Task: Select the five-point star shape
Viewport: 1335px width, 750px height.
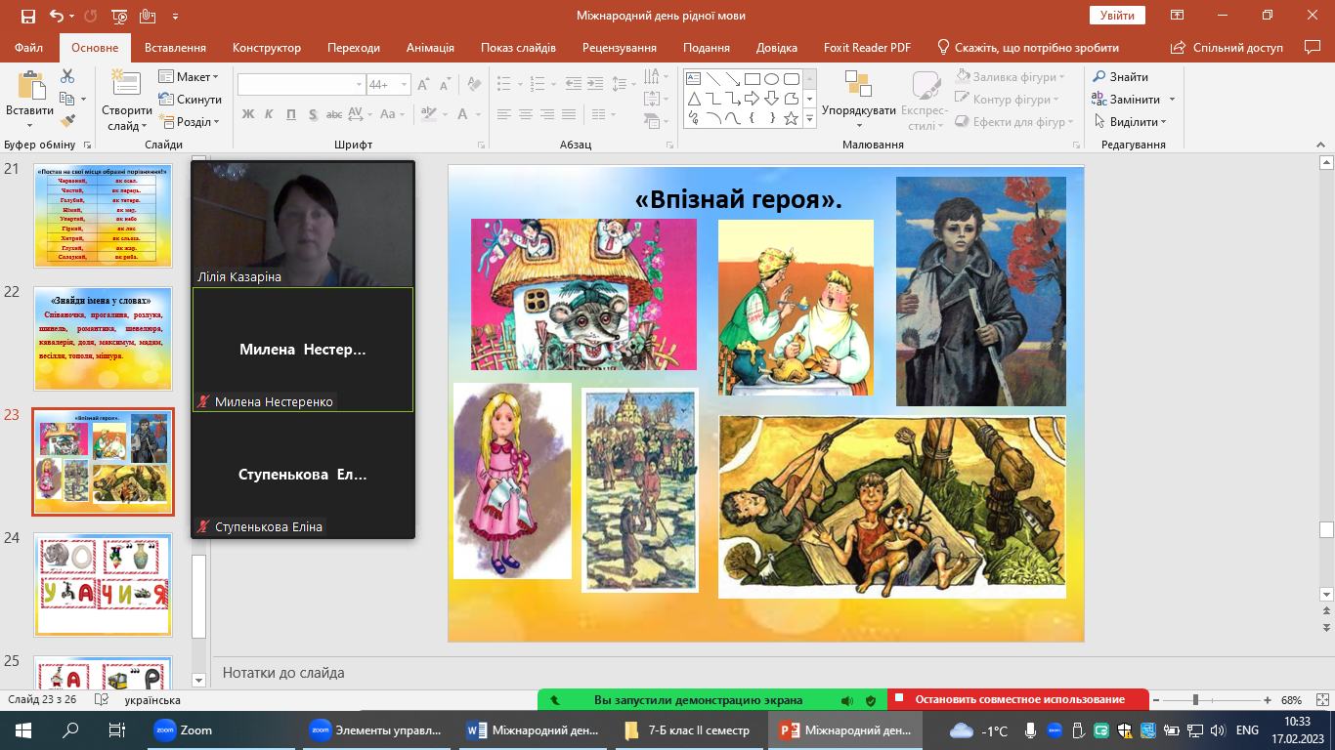Action: click(x=792, y=118)
